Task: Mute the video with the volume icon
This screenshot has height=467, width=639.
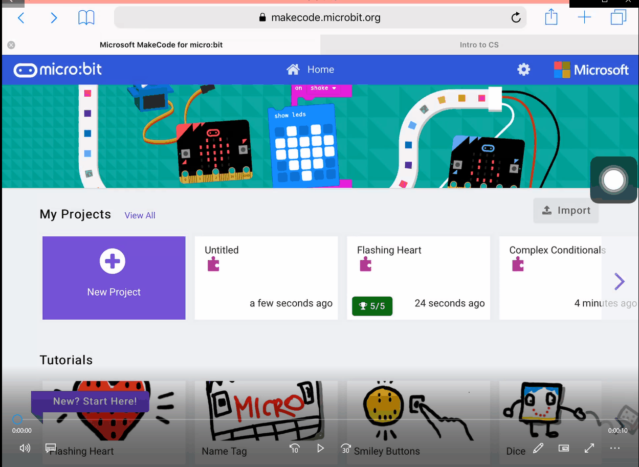Action: (x=25, y=448)
